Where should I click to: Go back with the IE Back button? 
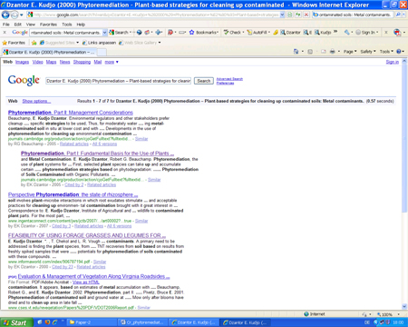[x=5, y=15]
